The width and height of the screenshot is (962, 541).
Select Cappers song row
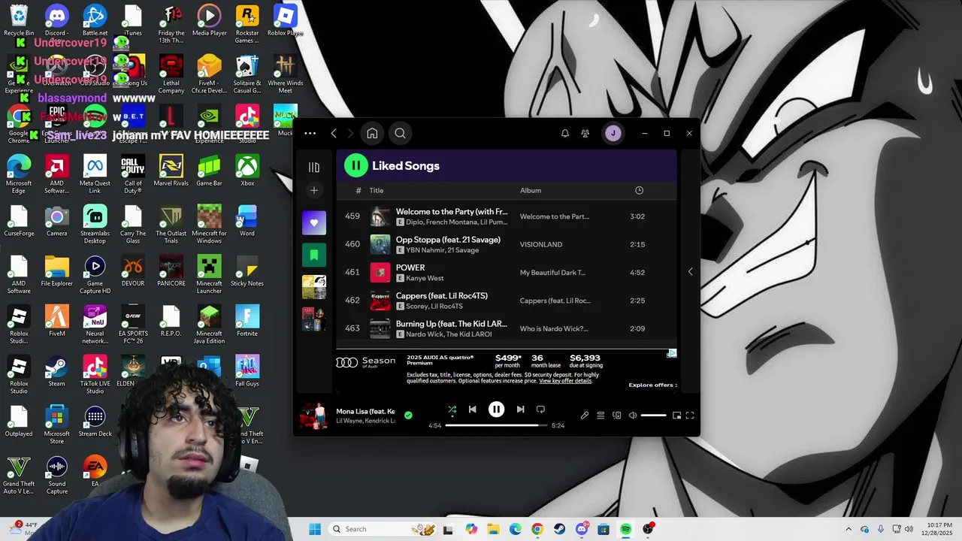[x=507, y=301]
